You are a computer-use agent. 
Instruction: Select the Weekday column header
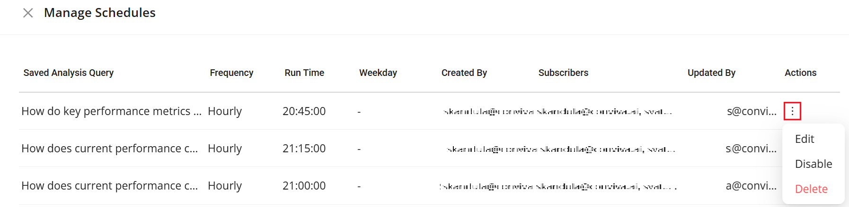pyautogui.click(x=378, y=73)
